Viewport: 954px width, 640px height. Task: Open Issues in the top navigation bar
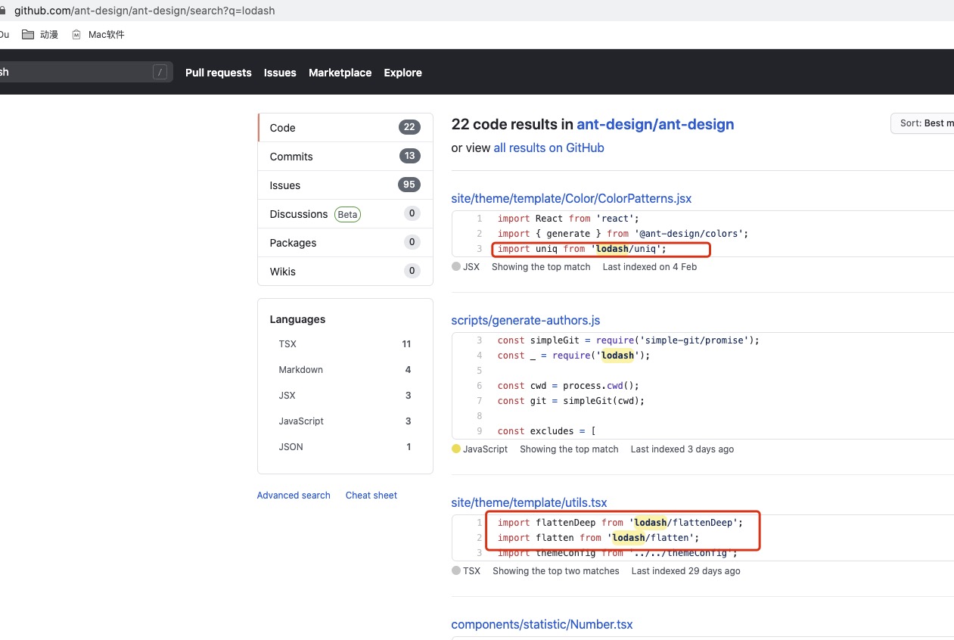click(x=280, y=73)
